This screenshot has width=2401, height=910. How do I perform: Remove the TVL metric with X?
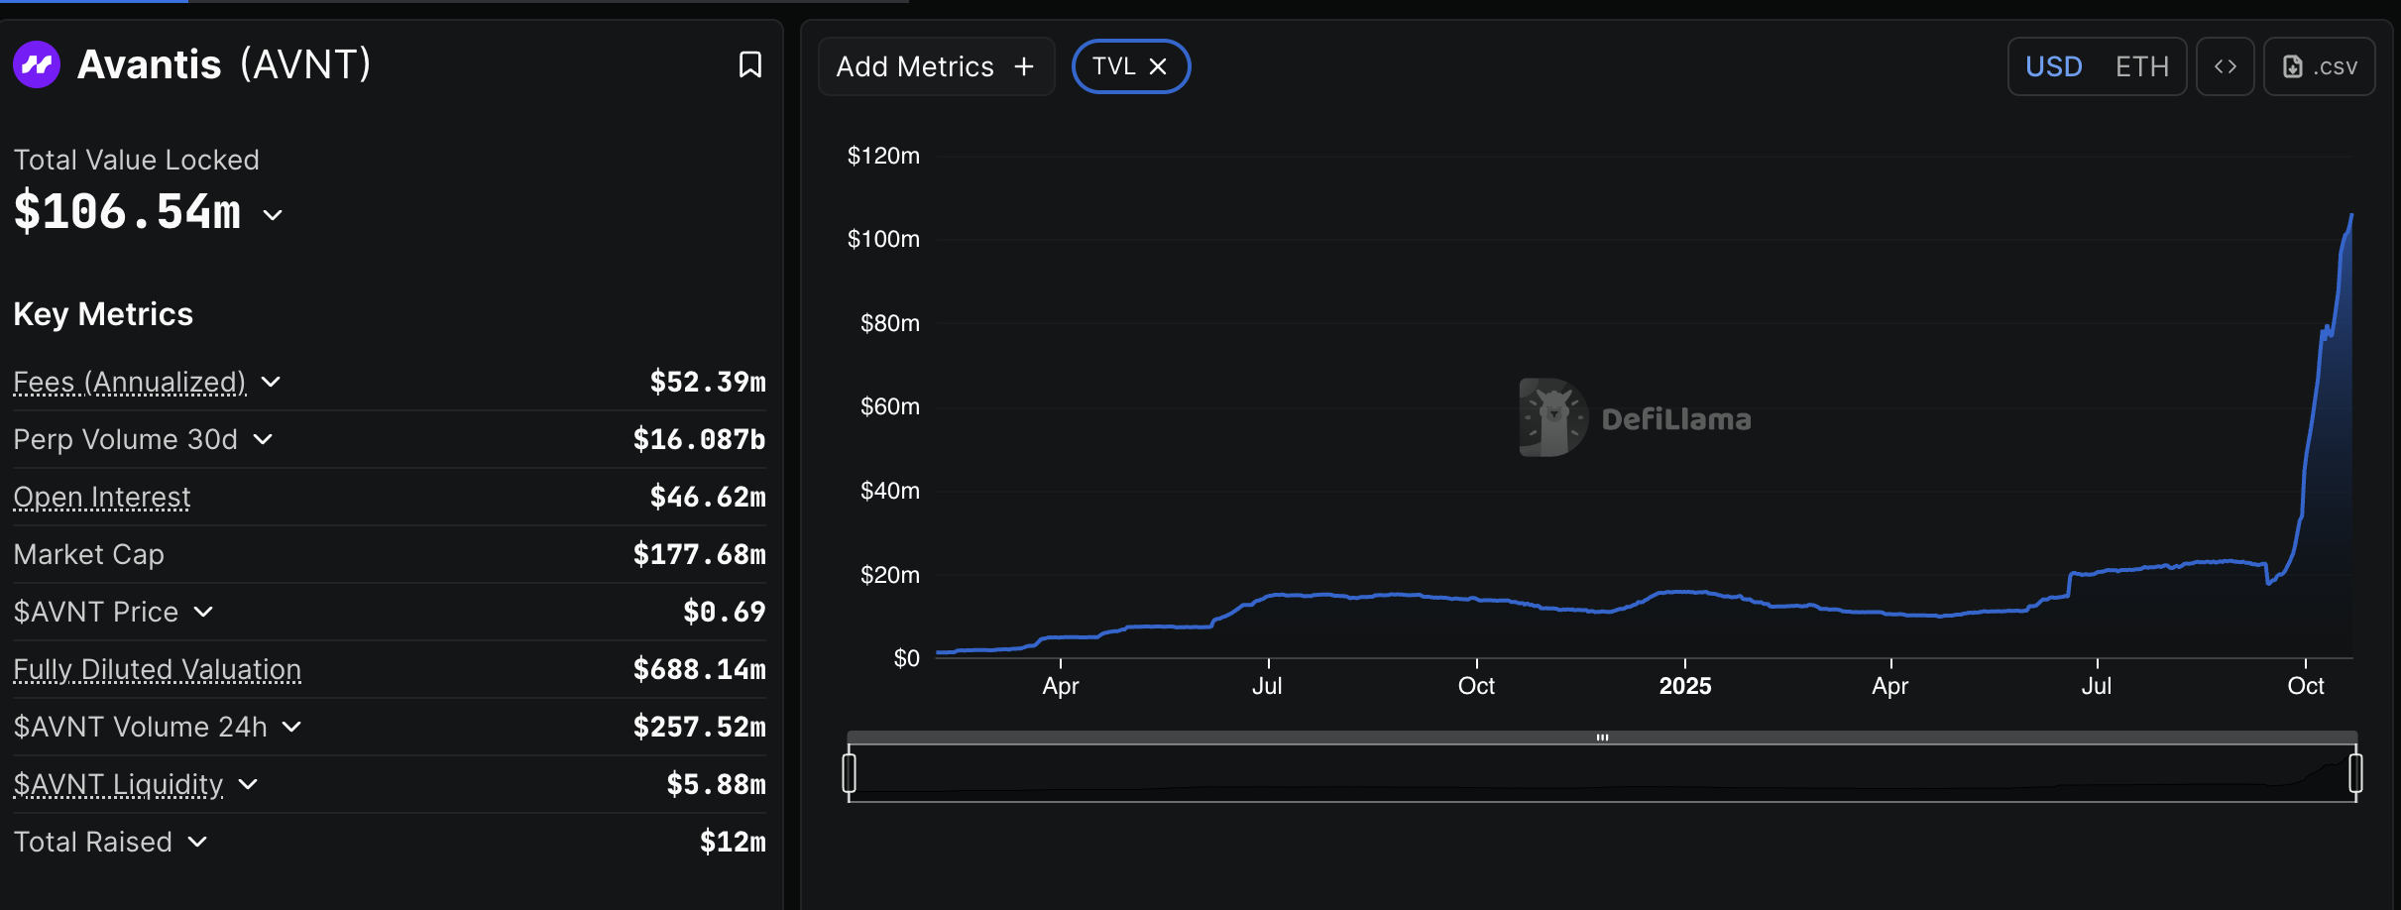click(1158, 66)
